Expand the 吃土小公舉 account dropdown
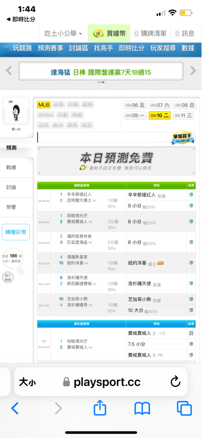The image size is (202, 438). pos(63,34)
